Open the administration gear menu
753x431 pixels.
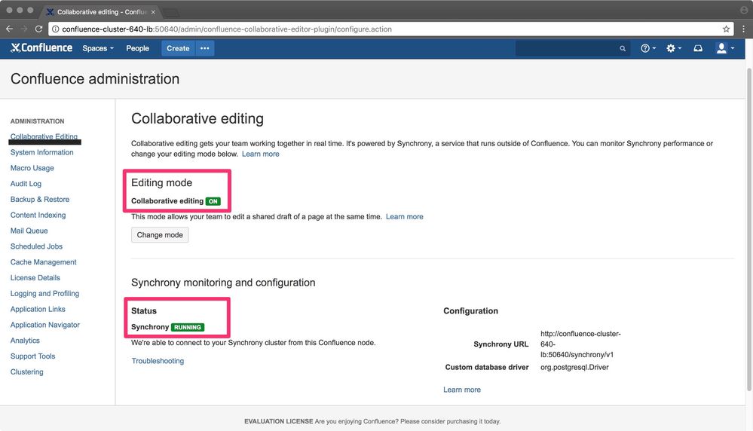pyautogui.click(x=673, y=48)
